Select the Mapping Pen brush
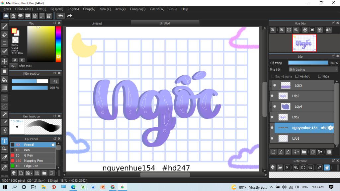The width and height of the screenshot is (340, 191). click(33, 161)
